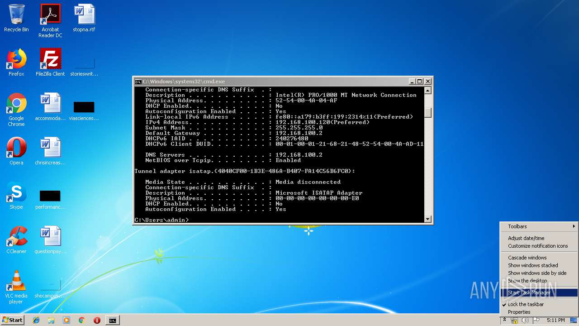
Task: Click Internet Explorer in the taskbar
Action: (x=36, y=320)
